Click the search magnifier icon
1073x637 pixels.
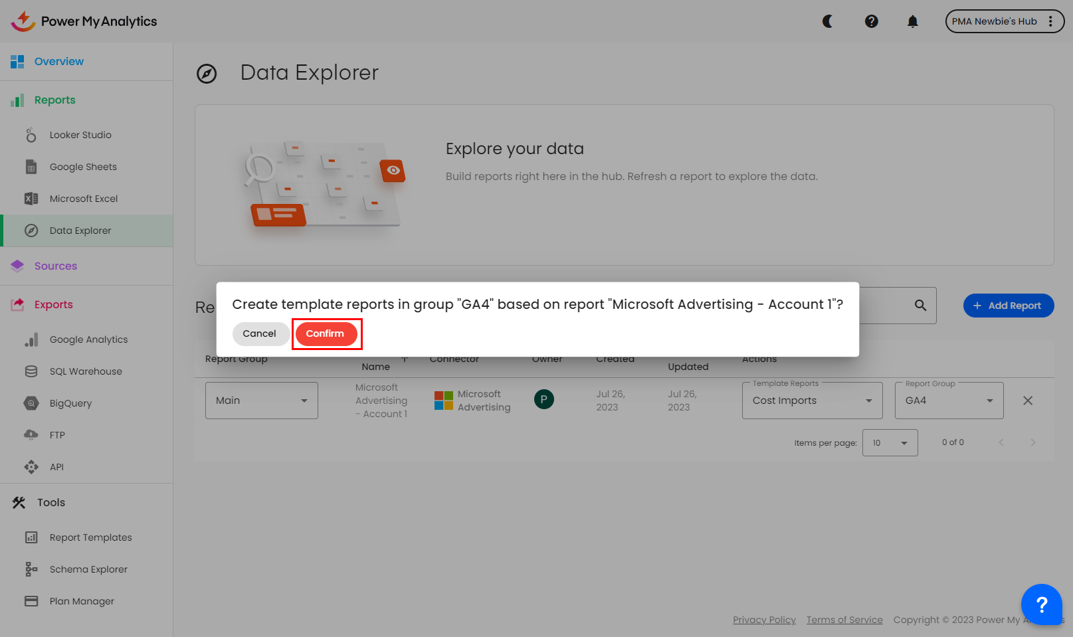point(920,306)
